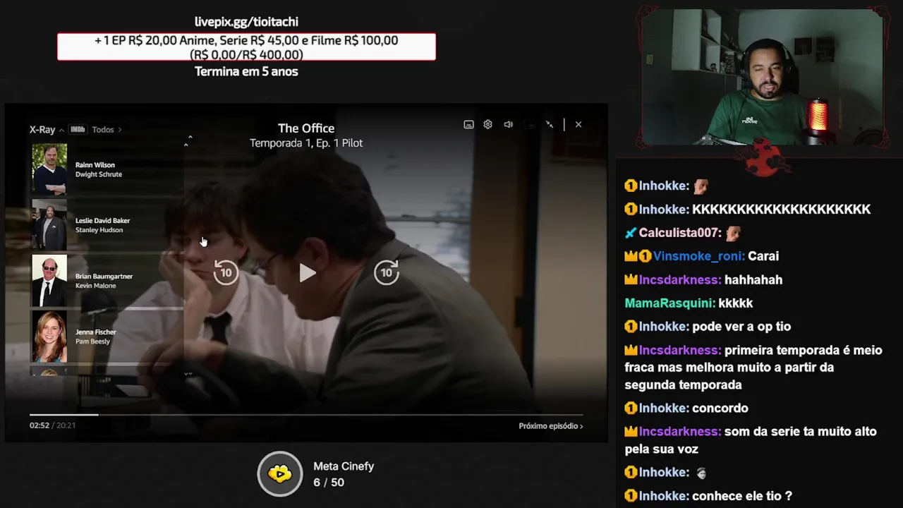
Task: Click the Dwight Schrute character name
Action: (99, 174)
